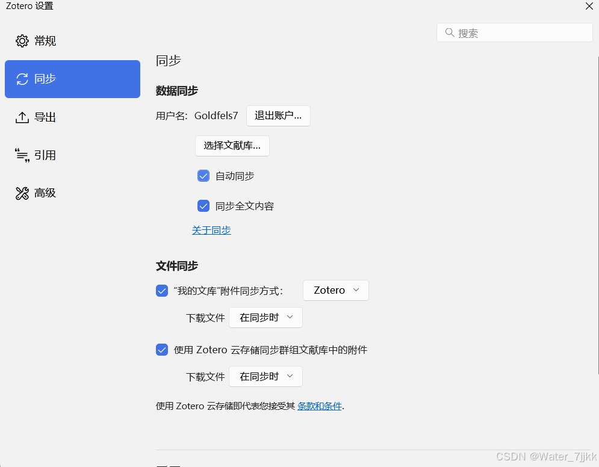Switch to the 同步 settings section
The image size is (599, 467).
73,79
